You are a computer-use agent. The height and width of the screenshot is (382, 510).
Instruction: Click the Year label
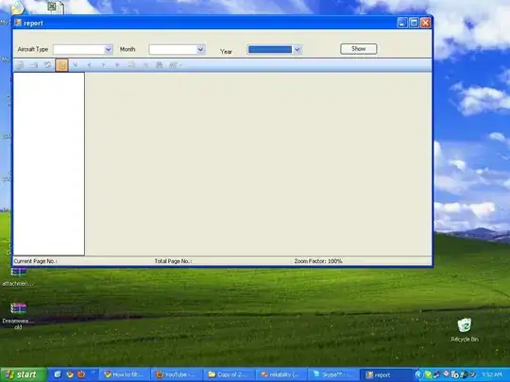226,52
